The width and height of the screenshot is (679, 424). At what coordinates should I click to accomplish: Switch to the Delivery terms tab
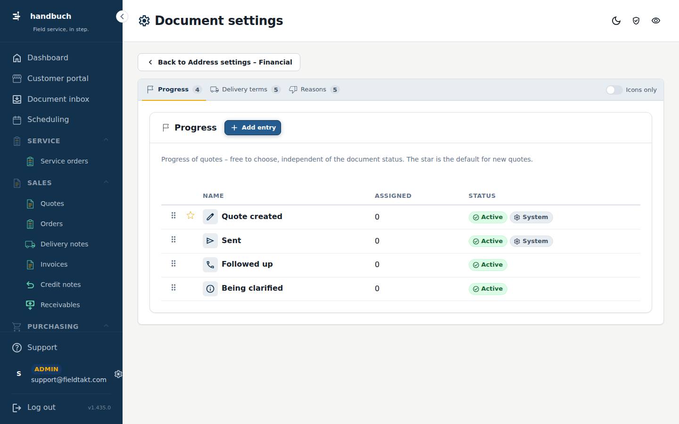[245, 90]
